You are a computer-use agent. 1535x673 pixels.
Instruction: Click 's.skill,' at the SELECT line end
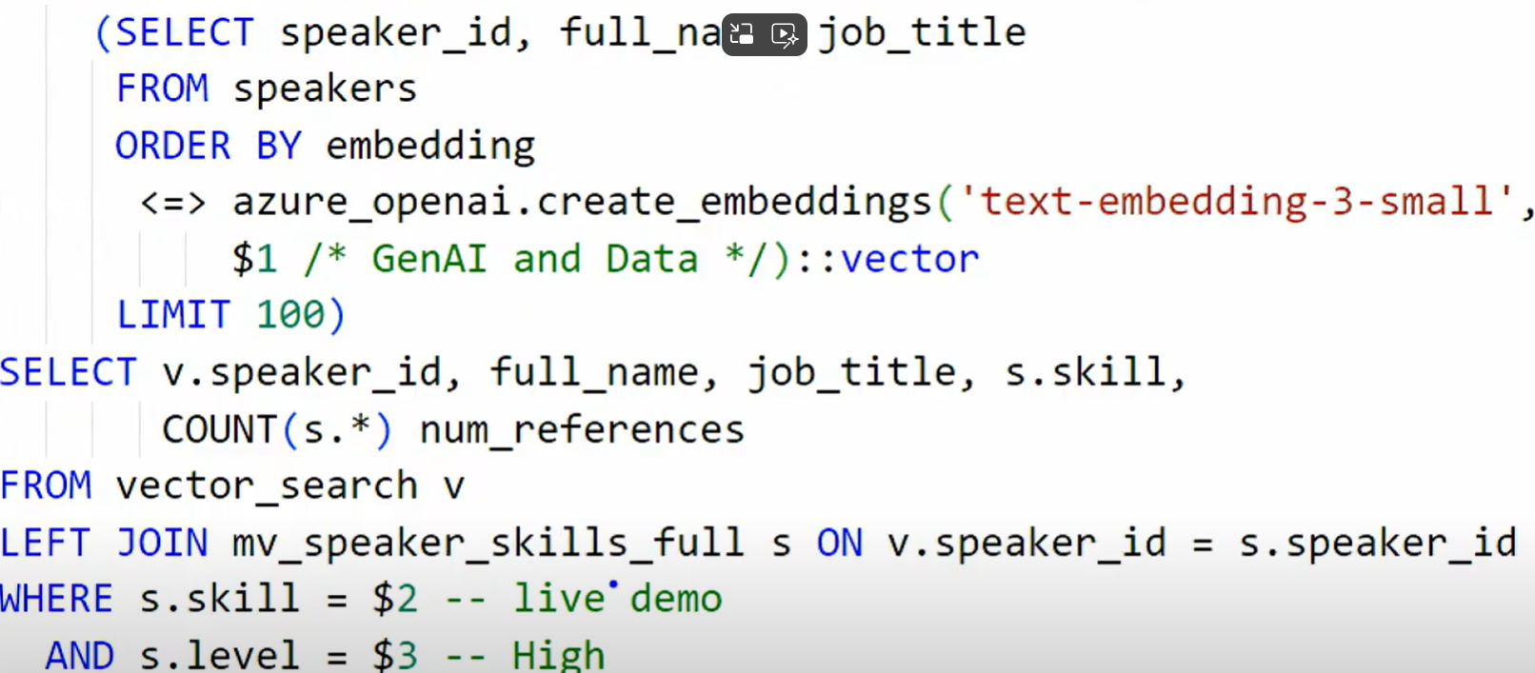pyautogui.click(x=1095, y=372)
